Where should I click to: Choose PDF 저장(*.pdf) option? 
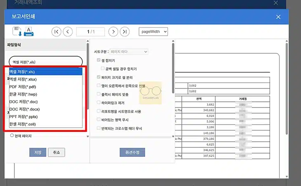tap(46, 87)
